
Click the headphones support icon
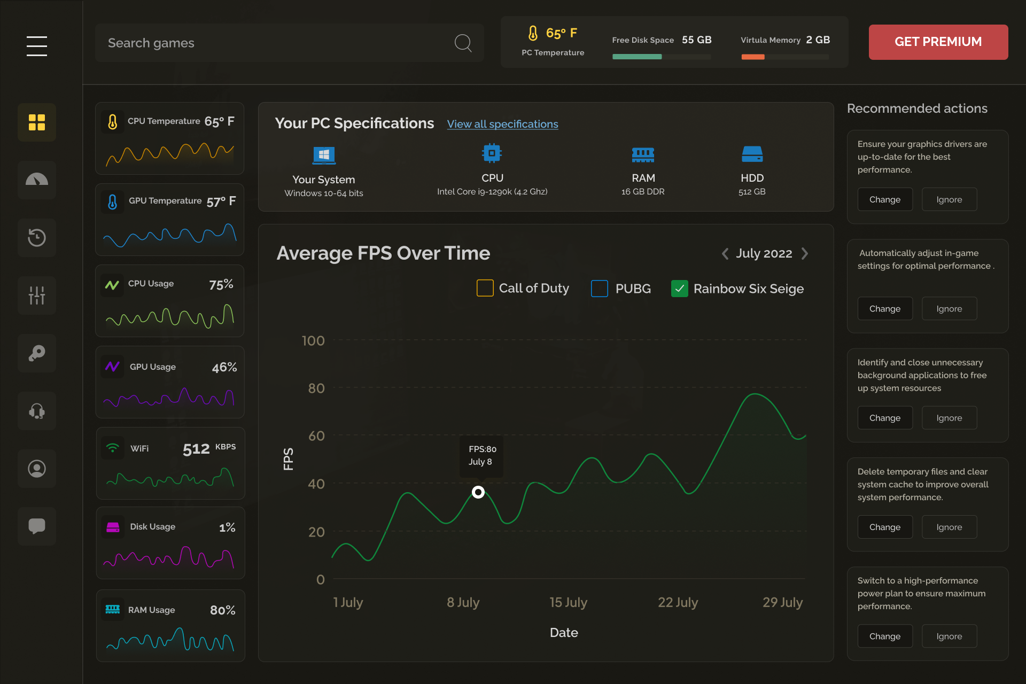[x=36, y=411]
